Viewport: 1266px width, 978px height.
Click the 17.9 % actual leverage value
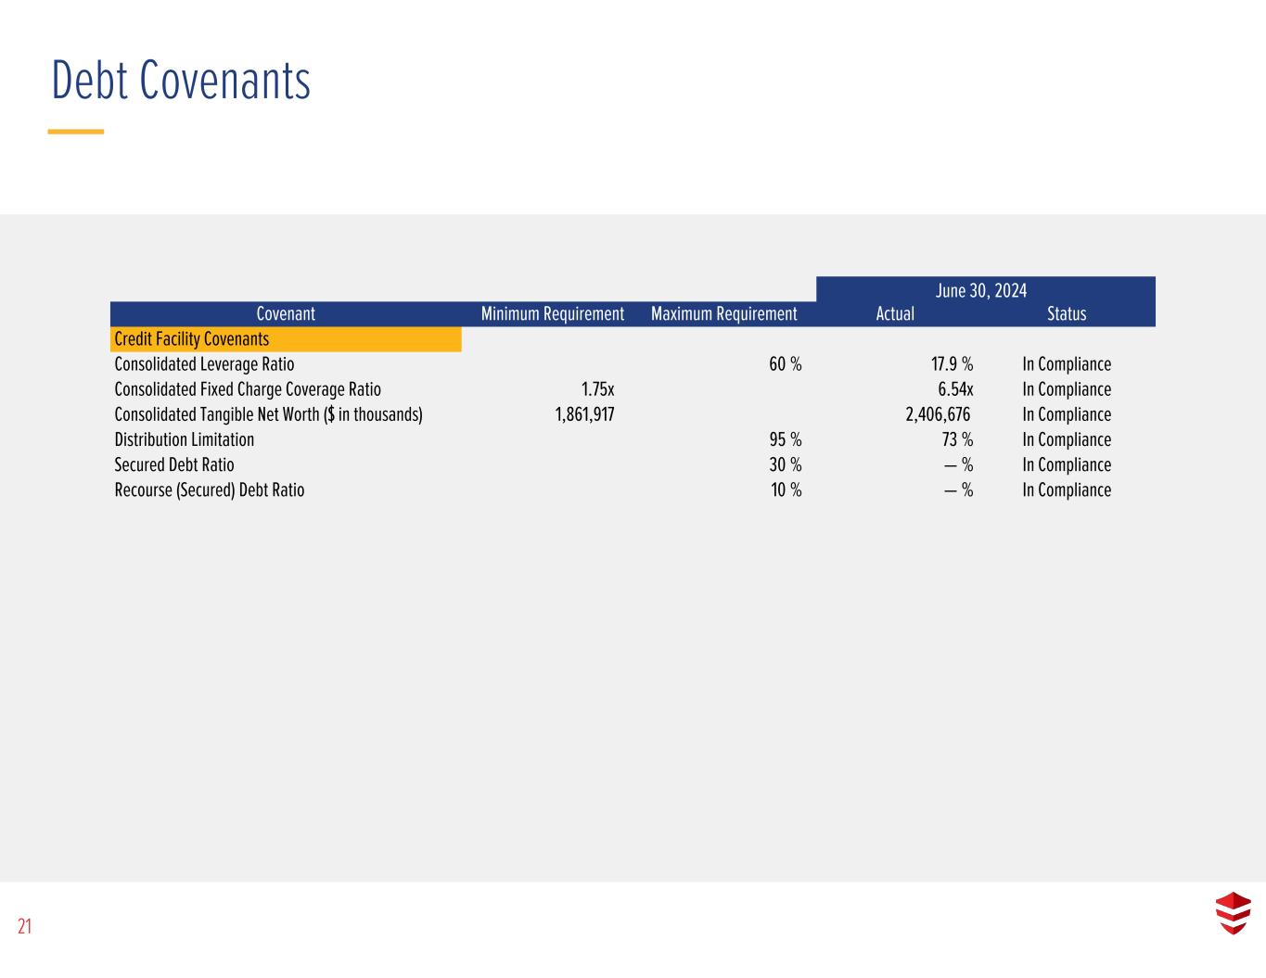[953, 364]
